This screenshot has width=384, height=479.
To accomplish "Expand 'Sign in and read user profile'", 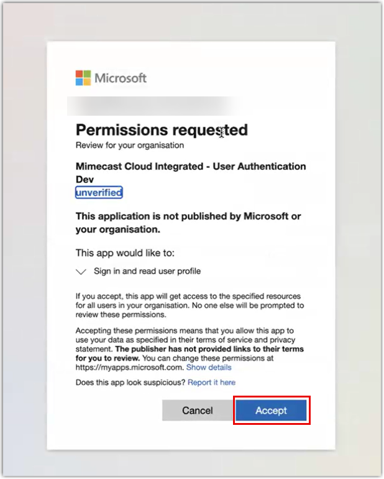I will tap(147, 271).
